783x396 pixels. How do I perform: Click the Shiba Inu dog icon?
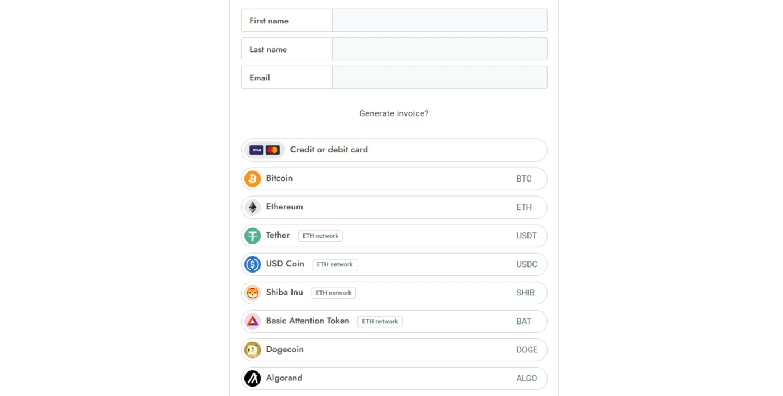click(253, 293)
